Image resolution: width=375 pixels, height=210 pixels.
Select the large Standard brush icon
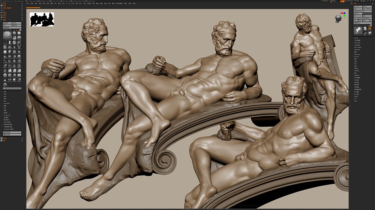coord(7,35)
